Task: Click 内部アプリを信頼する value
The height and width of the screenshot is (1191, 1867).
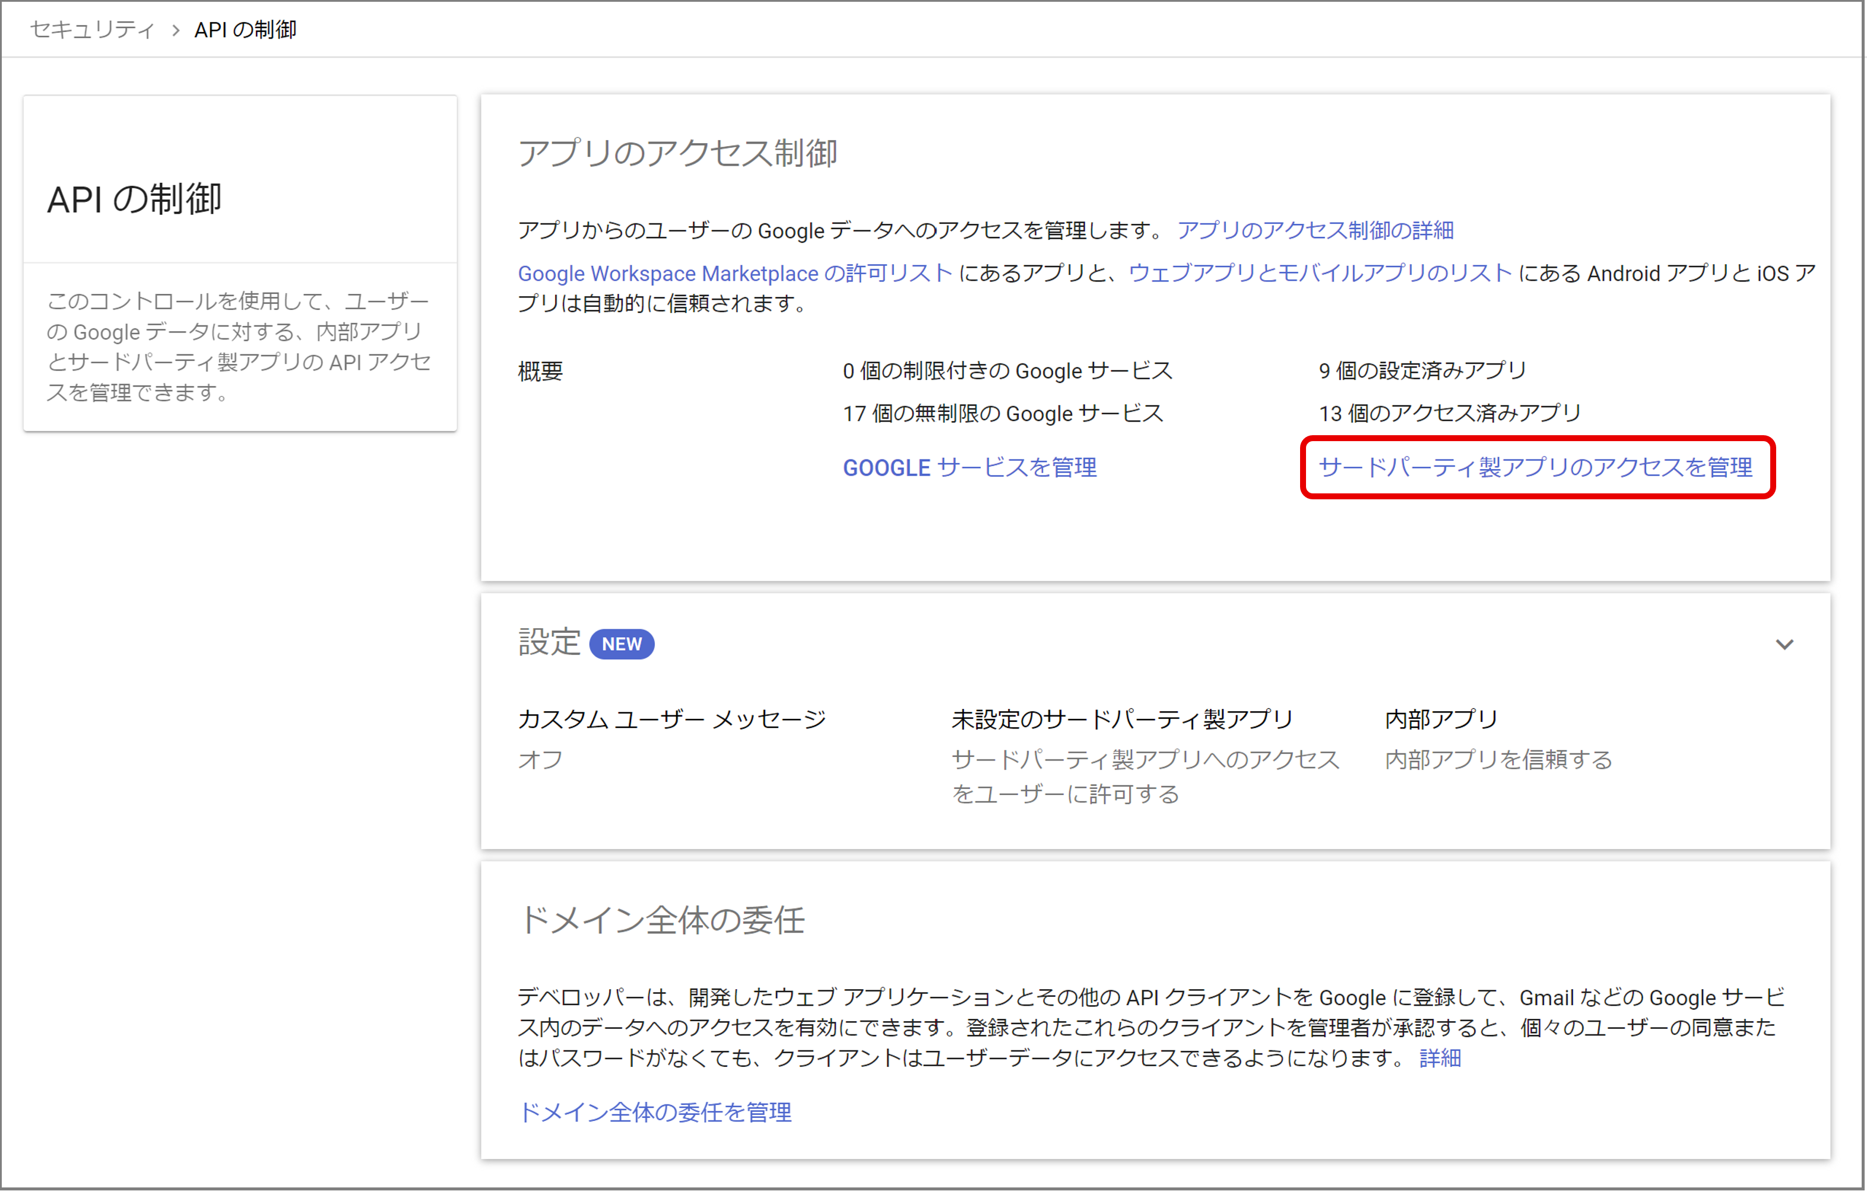Action: [1499, 760]
